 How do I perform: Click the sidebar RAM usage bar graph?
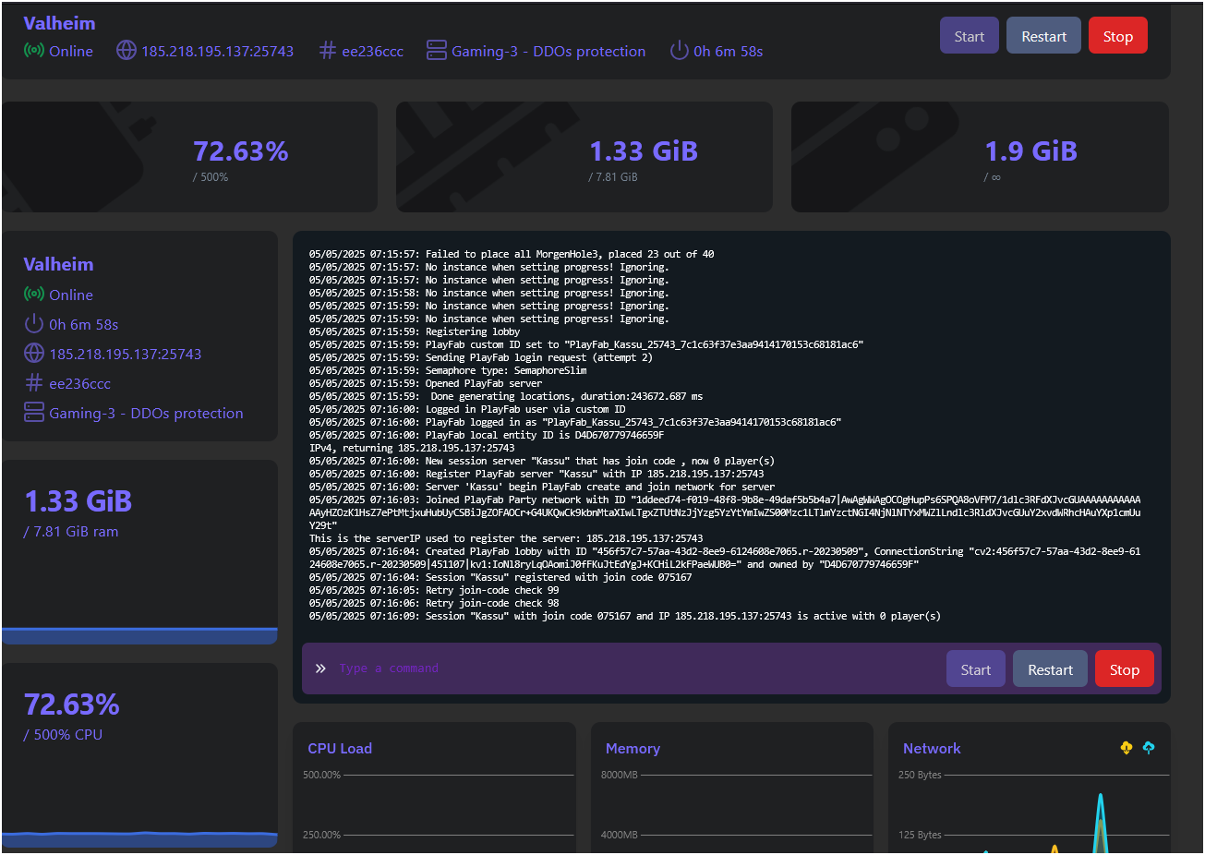point(139,636)
